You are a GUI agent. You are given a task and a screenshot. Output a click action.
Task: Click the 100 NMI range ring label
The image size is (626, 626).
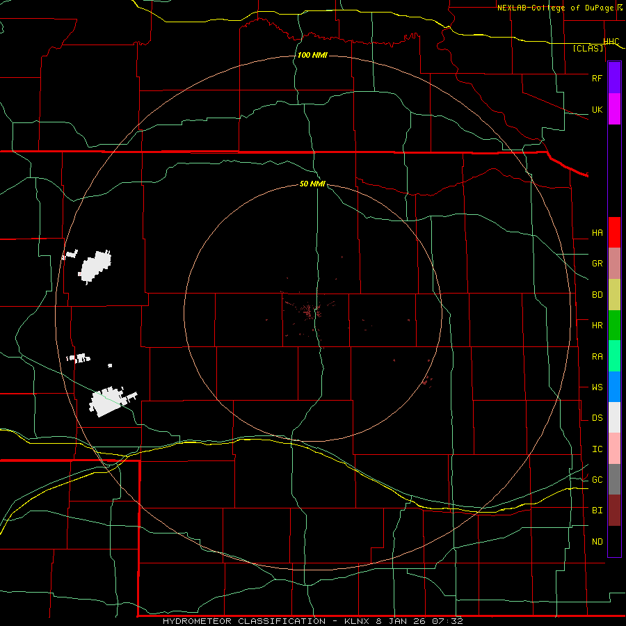pyautogui.click(x=312, y=55)
